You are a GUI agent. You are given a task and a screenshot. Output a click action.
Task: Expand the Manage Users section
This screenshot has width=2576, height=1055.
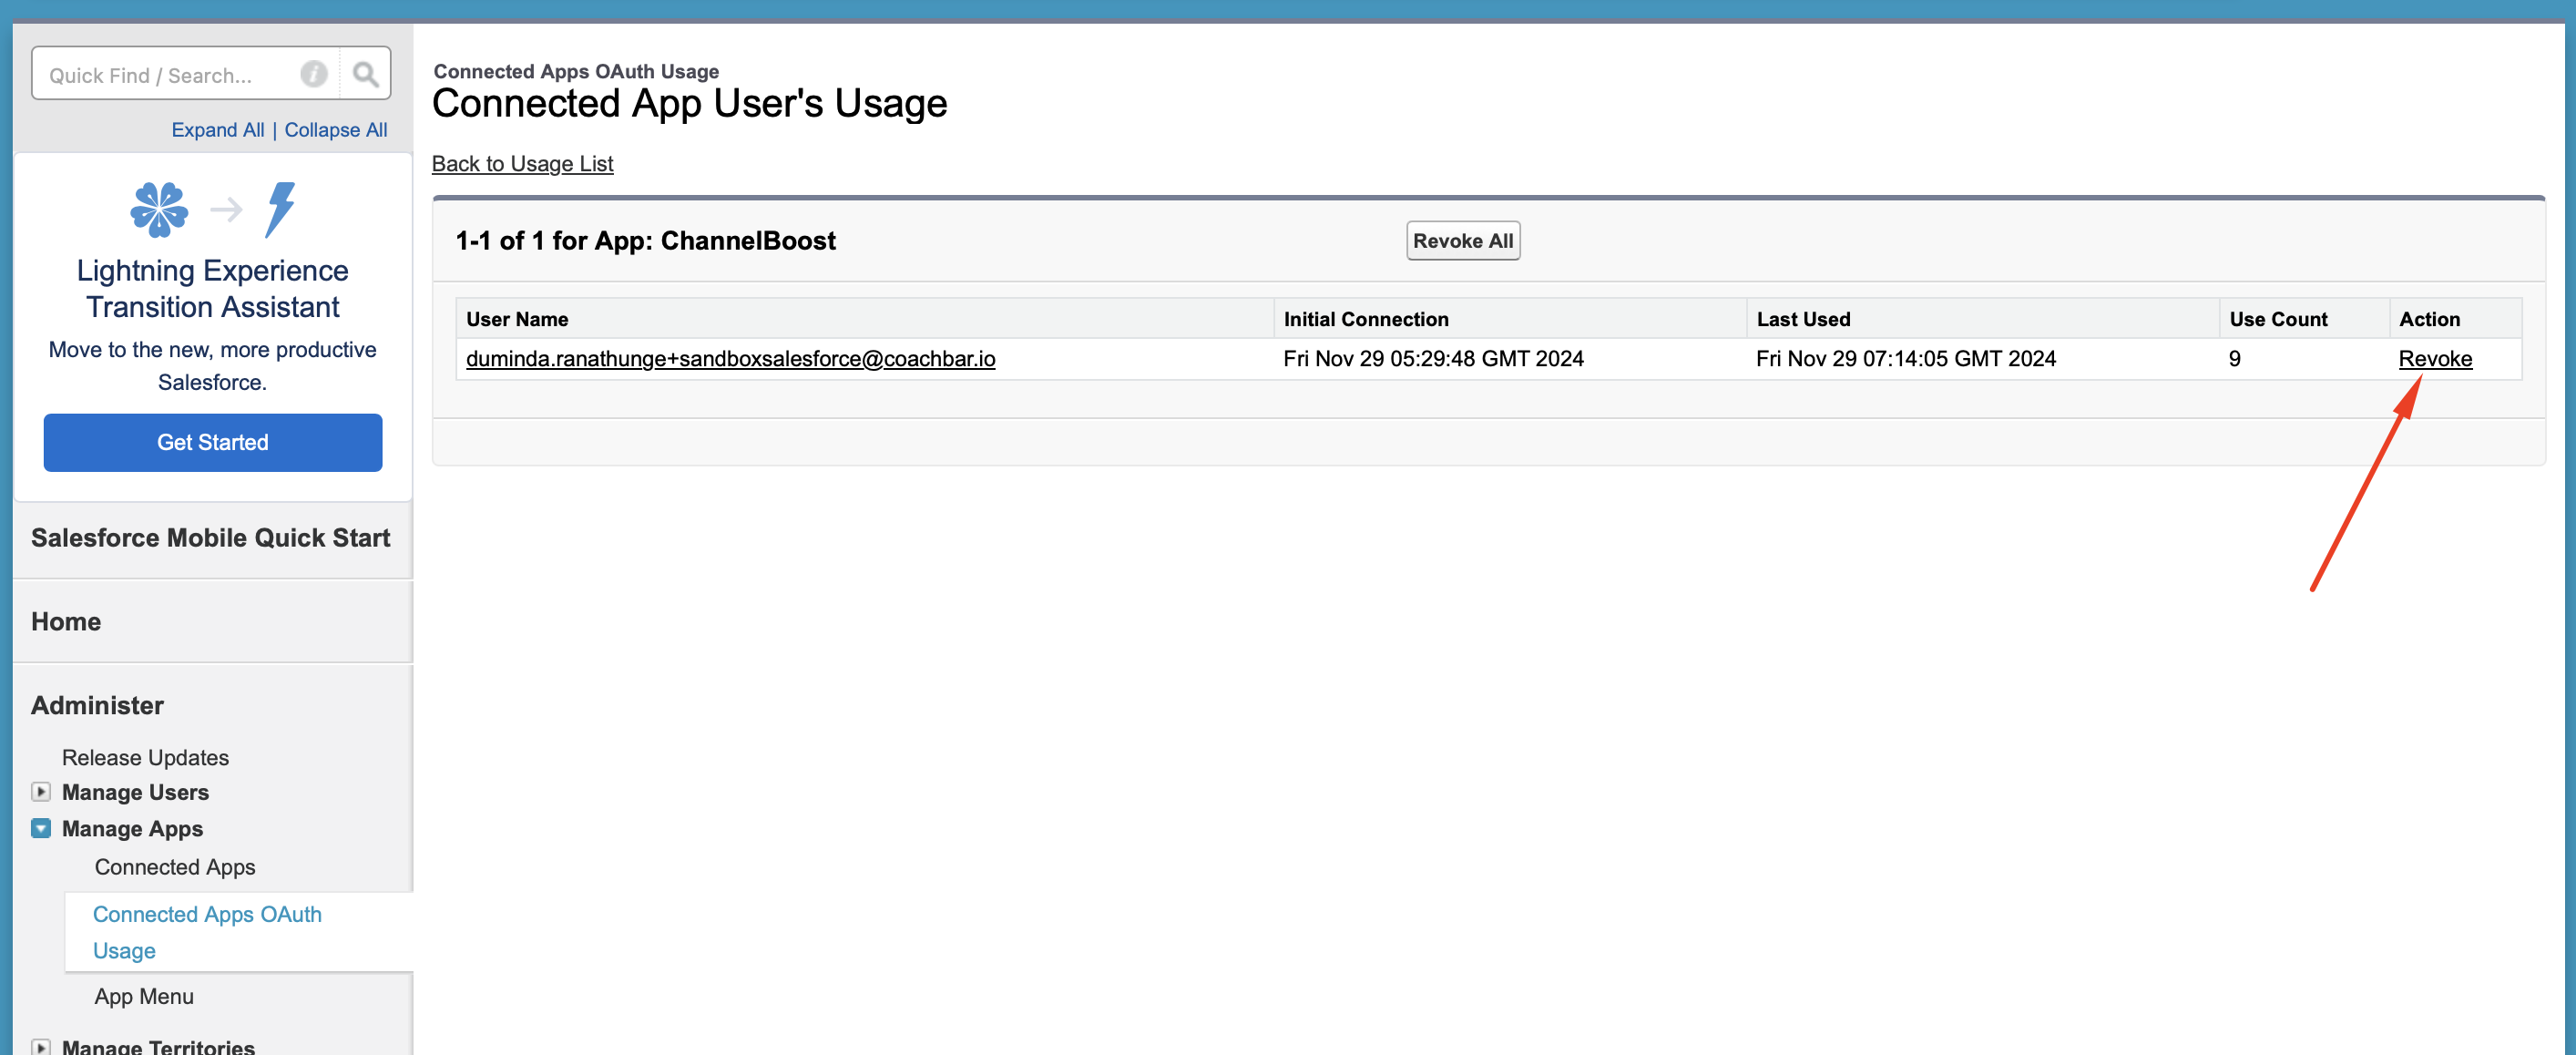(x=41, y=791)
